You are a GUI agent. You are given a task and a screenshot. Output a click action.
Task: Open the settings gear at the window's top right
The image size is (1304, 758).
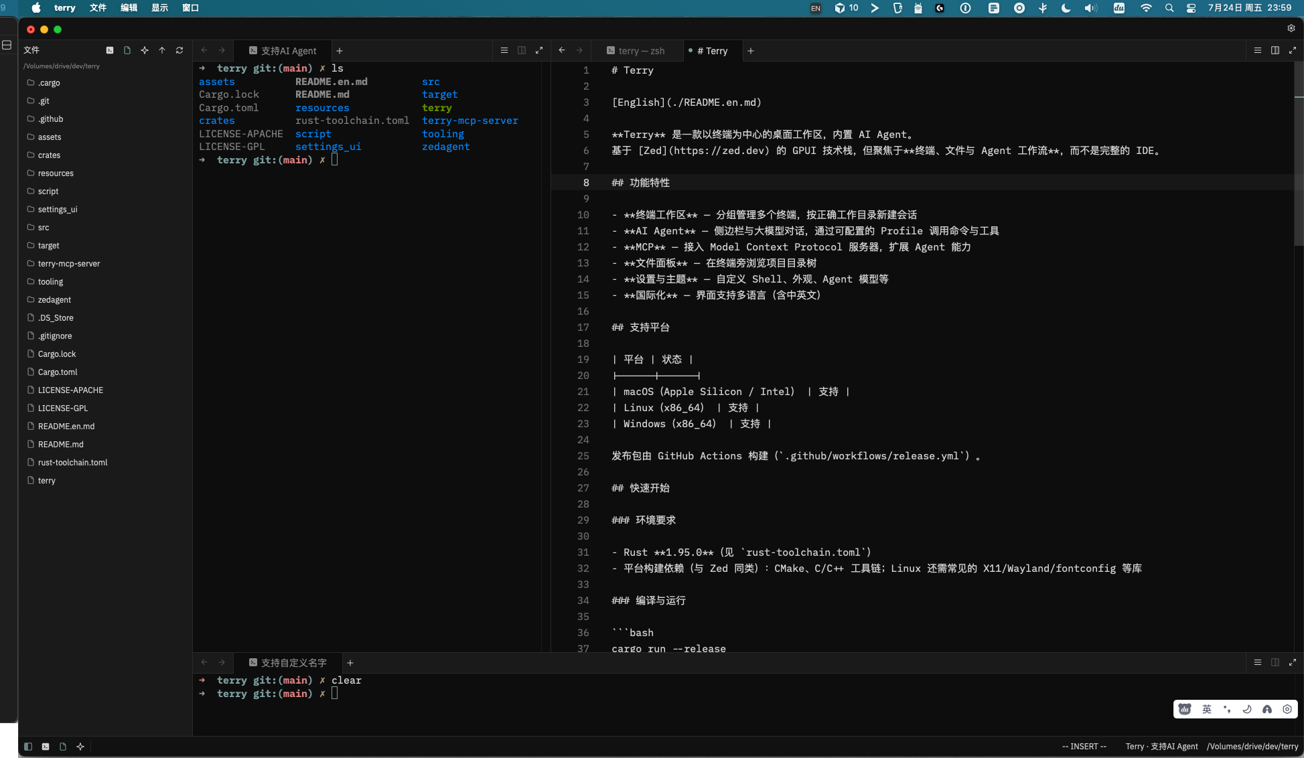click(1291, 28)
